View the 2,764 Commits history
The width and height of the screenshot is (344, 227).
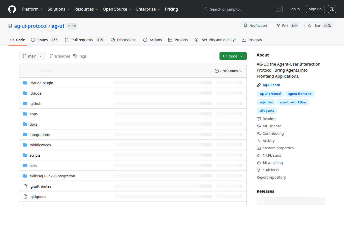[x=228, y=71]
